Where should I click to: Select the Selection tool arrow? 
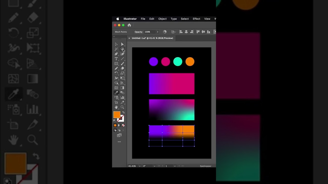tap(116, 44)
